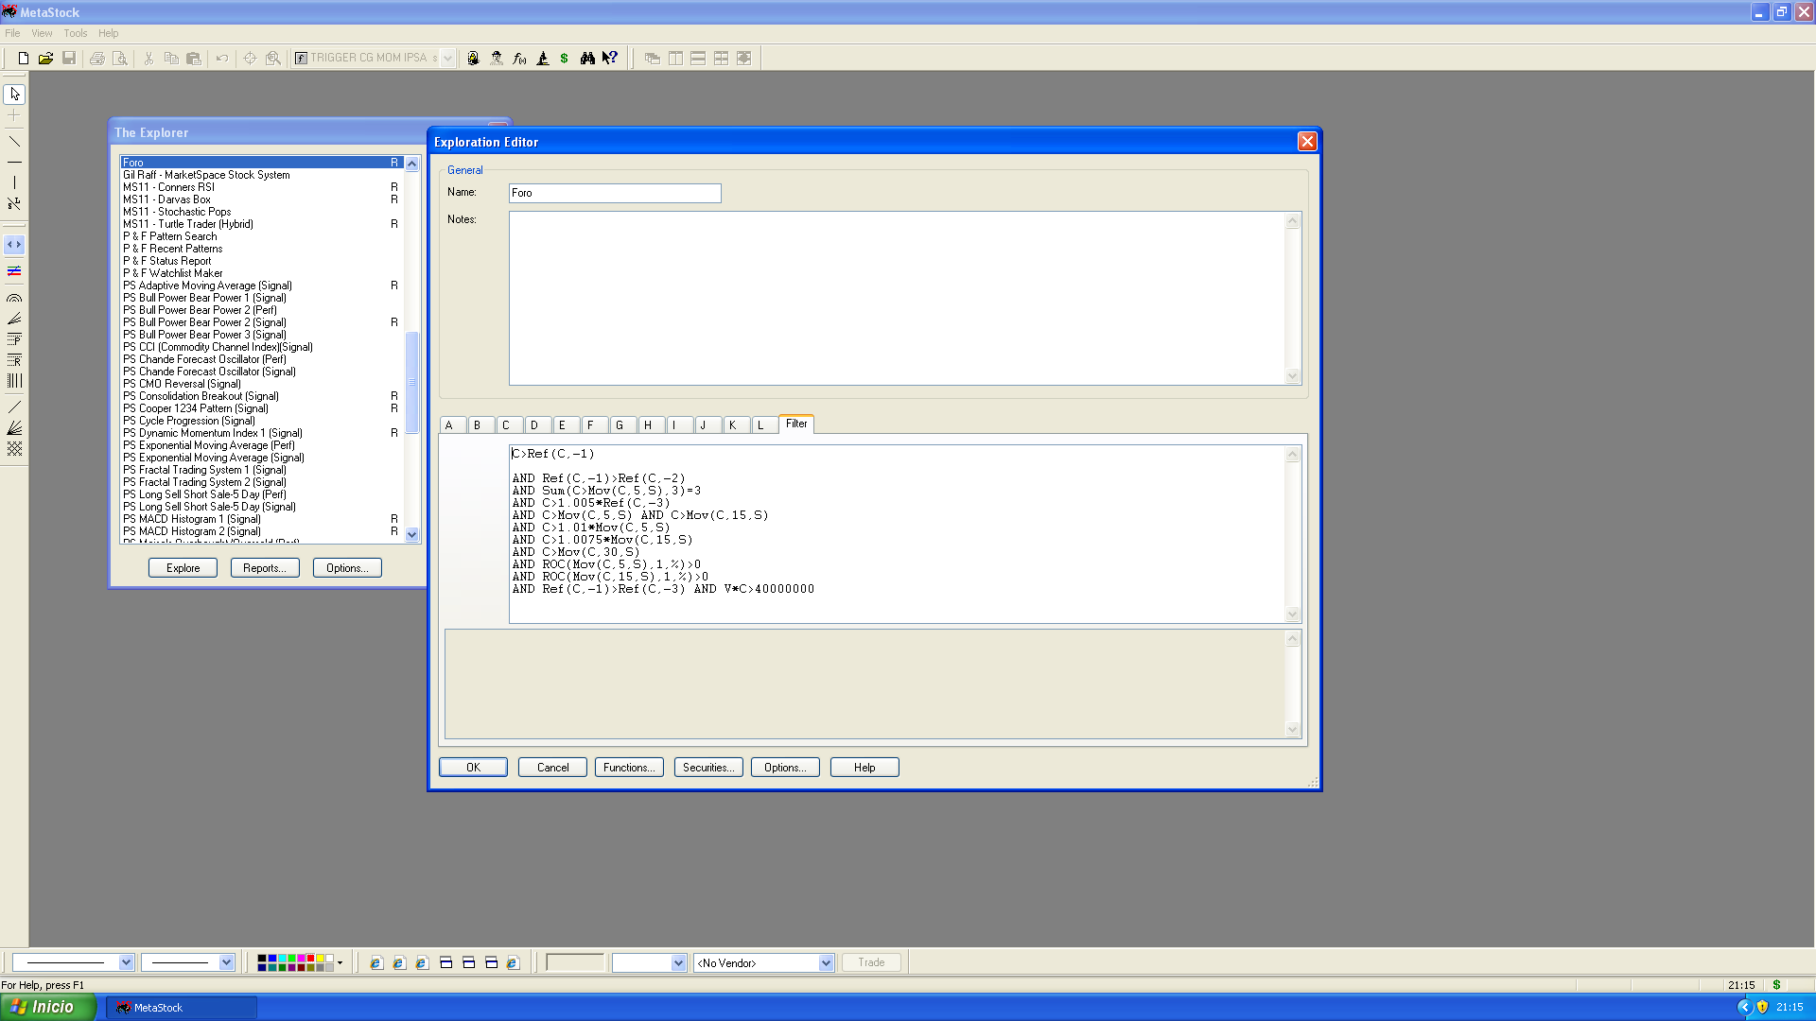
Task: Click the green dollar sign toolbar icon
Action: point(565,59)
